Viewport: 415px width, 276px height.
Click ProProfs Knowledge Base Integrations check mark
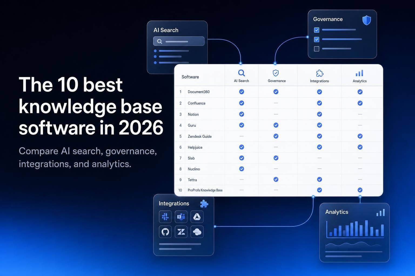pyautogui.click(x=319, y=190)
